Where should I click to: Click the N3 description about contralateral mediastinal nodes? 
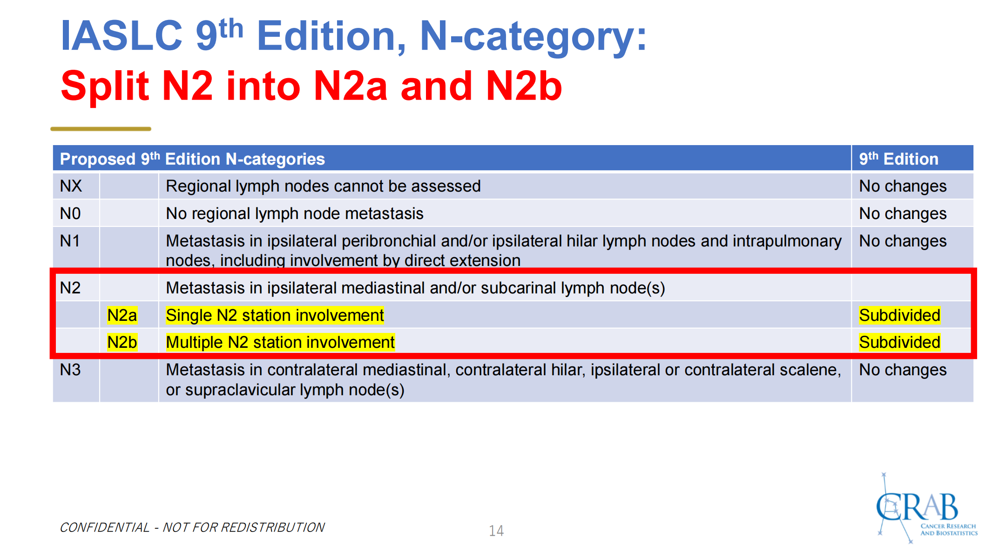click(x=503, y=379)
